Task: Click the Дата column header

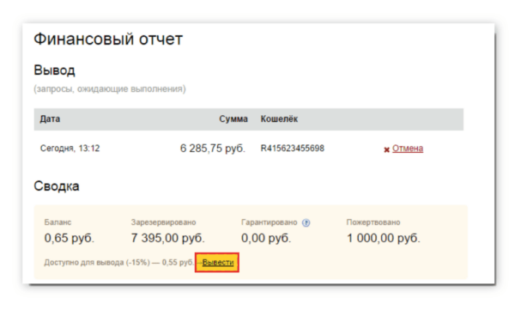Action: pos(50,119)
